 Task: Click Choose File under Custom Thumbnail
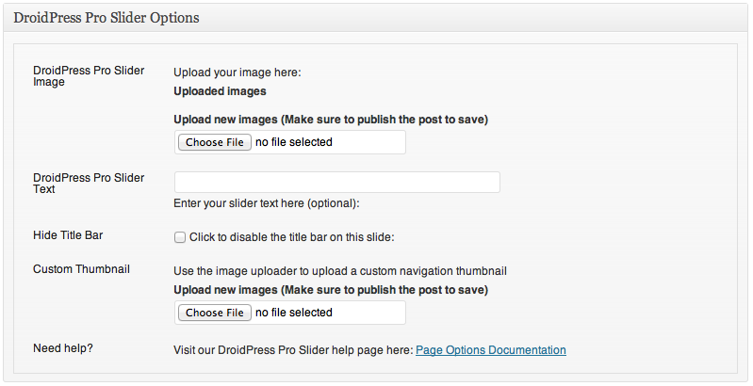[215, 313]
